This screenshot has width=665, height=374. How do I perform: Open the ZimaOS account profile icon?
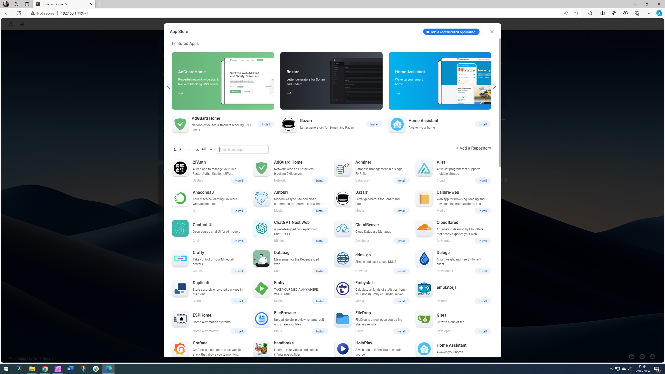11,24
